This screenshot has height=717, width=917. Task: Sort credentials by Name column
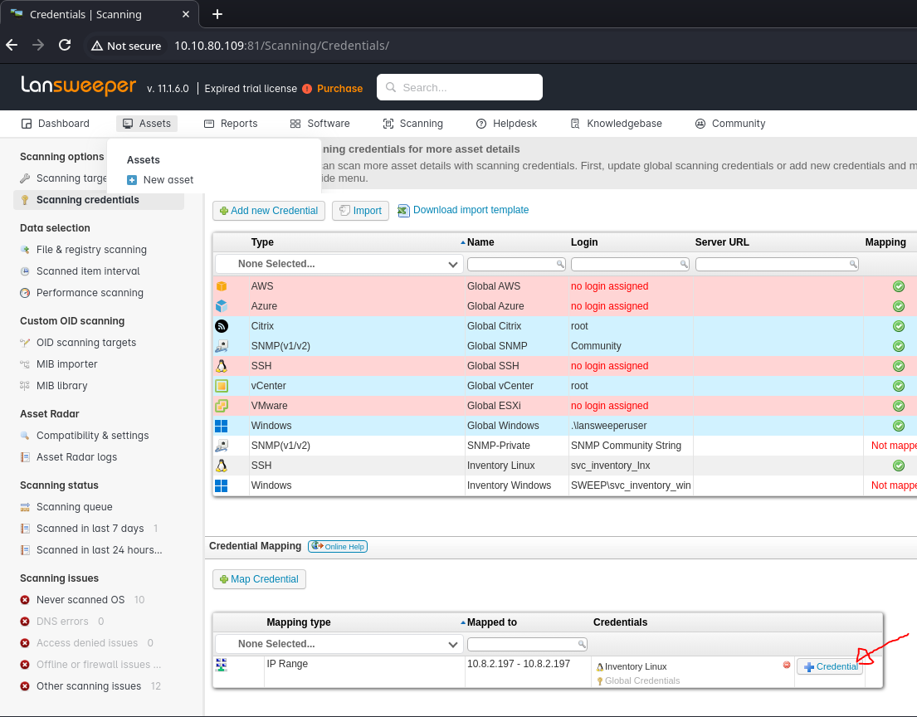[x=480, y=242]
